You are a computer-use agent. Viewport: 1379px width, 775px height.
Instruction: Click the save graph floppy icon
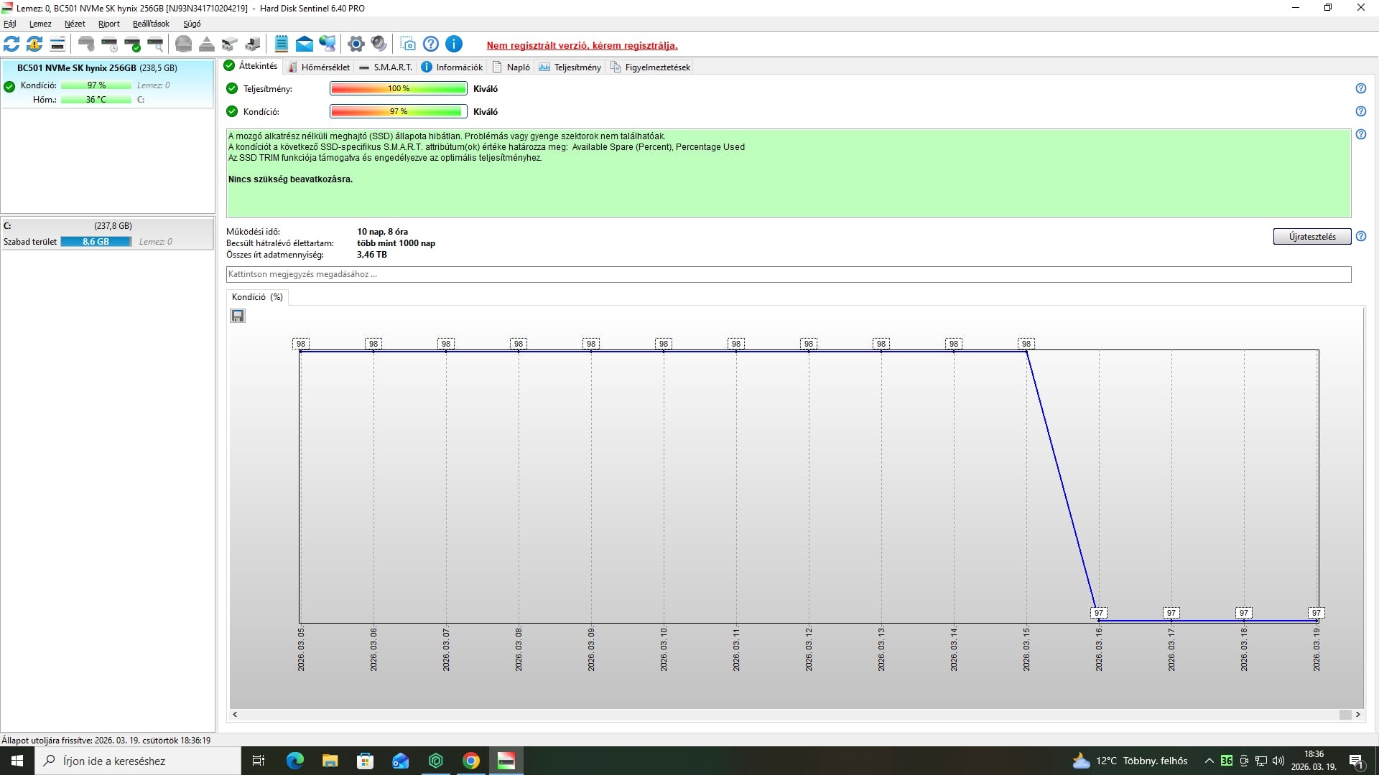(238, 316)
